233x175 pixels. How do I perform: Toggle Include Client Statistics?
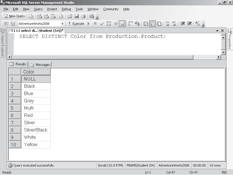137,24
